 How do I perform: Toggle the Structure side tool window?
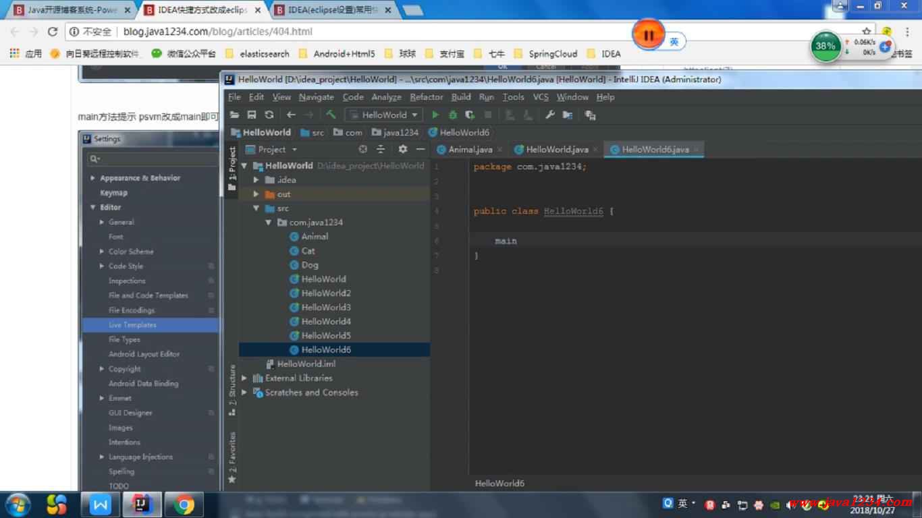232,390
